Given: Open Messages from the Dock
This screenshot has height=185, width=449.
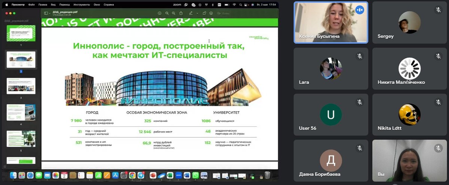Looking at the screenshot, I should [39, 175].
